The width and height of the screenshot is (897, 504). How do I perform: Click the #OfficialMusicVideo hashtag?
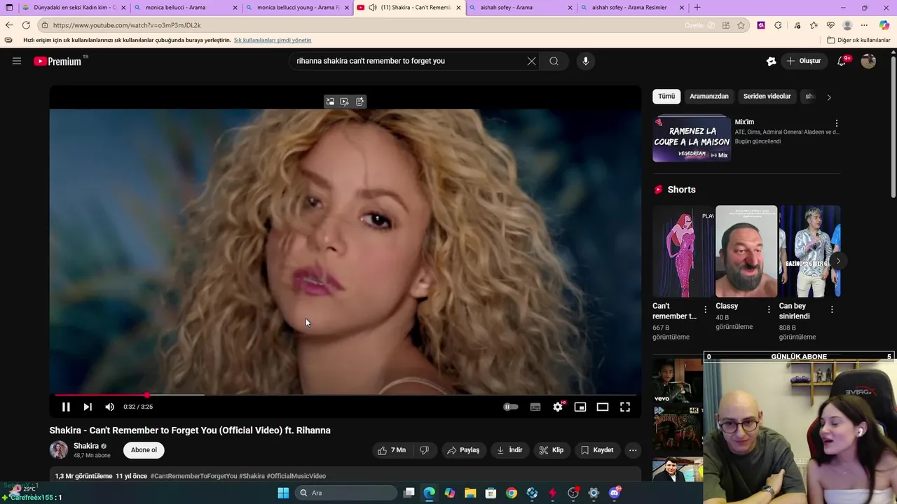point(296,476)
